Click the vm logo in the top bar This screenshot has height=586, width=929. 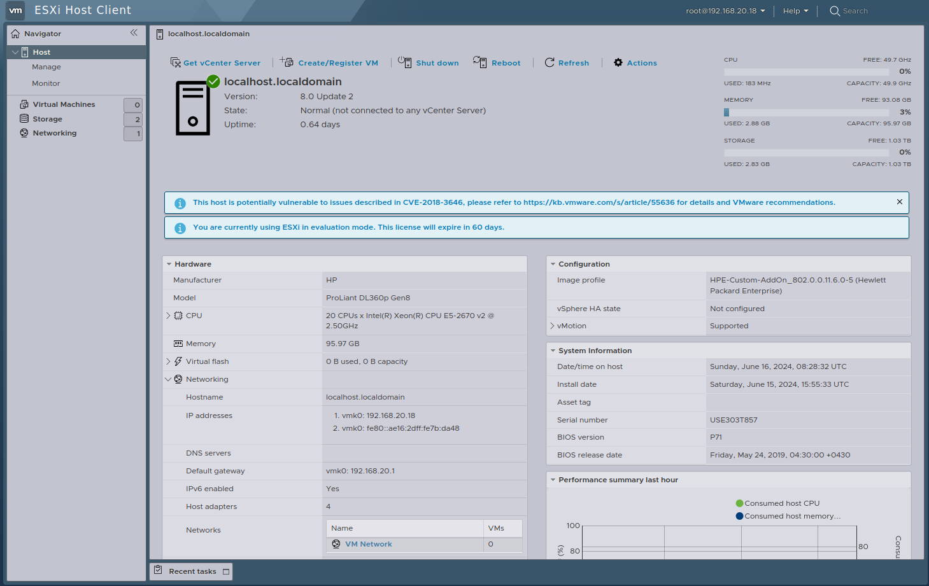tap(15, 10)
